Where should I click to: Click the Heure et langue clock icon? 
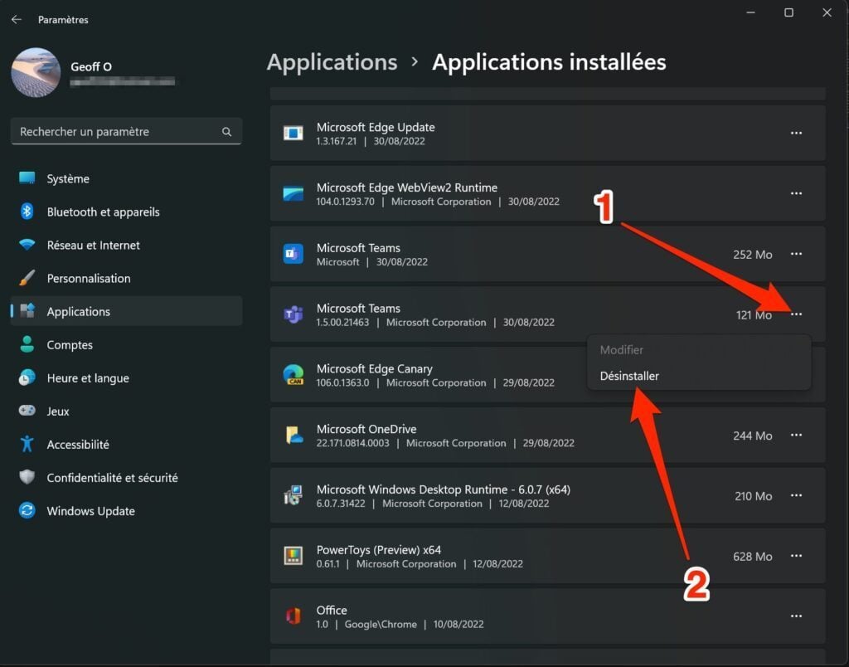27,377
